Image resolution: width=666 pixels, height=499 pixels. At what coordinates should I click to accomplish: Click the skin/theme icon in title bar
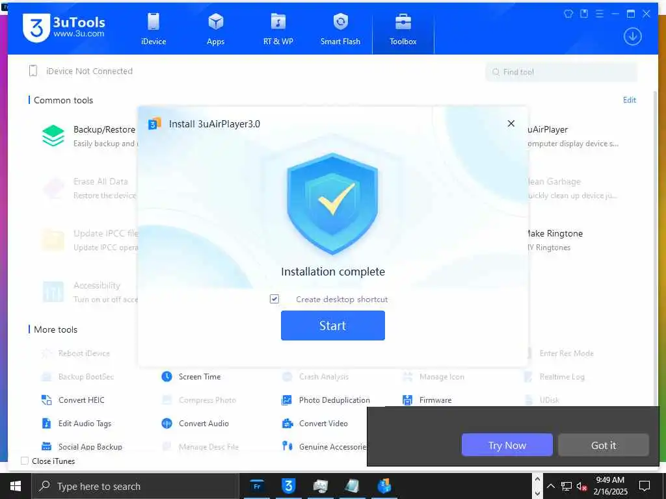click(568, 14)
